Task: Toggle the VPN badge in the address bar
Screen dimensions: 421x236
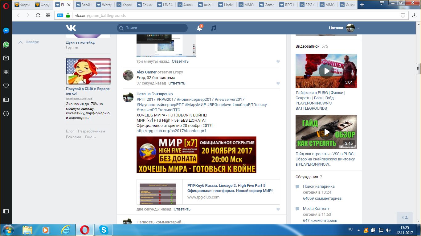Action: click(x=60, y=15)
